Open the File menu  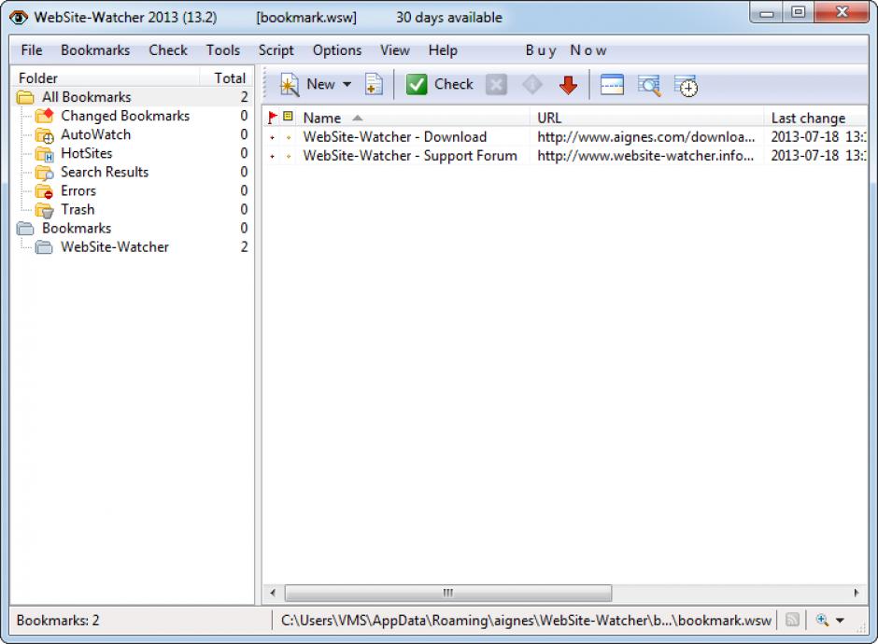pos(32,50)
